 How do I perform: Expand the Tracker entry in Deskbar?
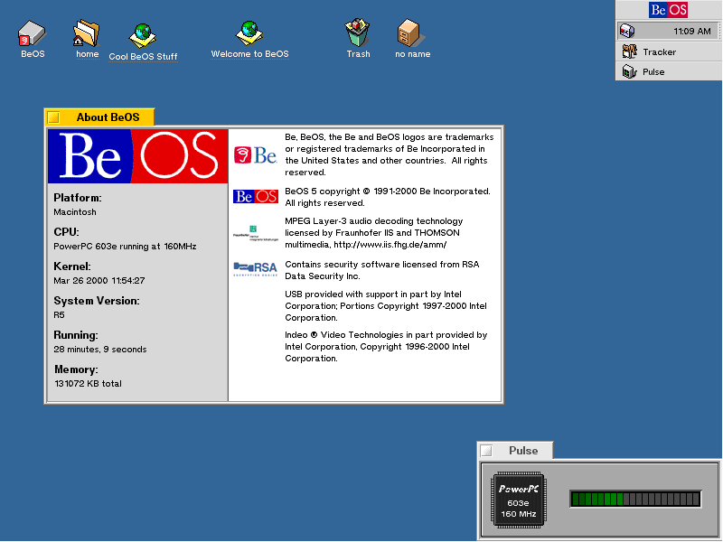click(669, 51)
